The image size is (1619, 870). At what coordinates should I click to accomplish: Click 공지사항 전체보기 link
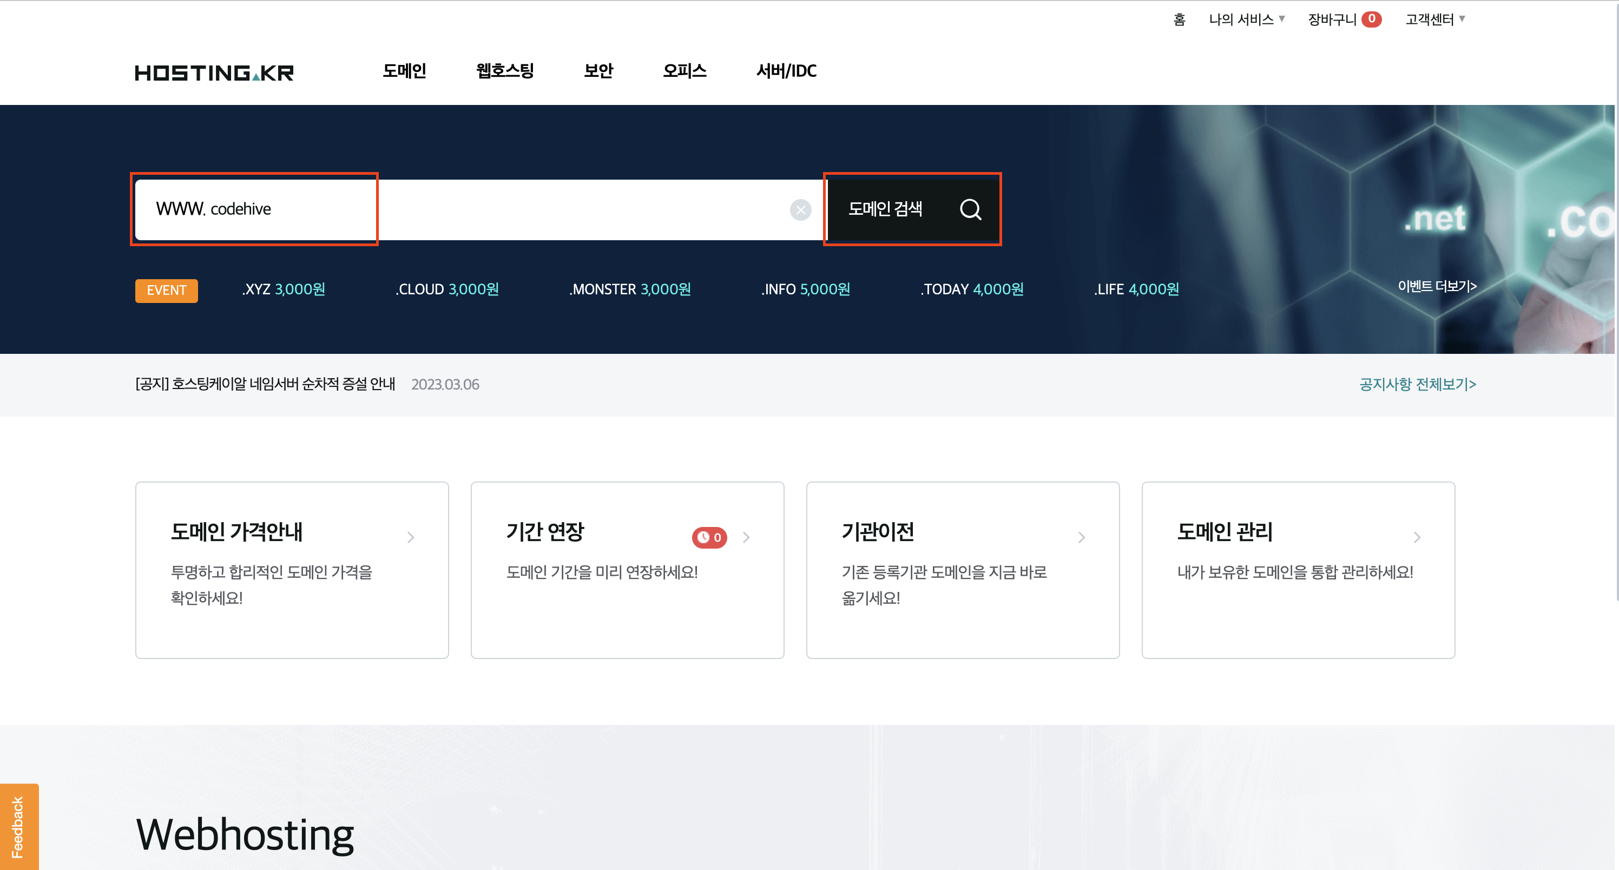coord(1417,384)
